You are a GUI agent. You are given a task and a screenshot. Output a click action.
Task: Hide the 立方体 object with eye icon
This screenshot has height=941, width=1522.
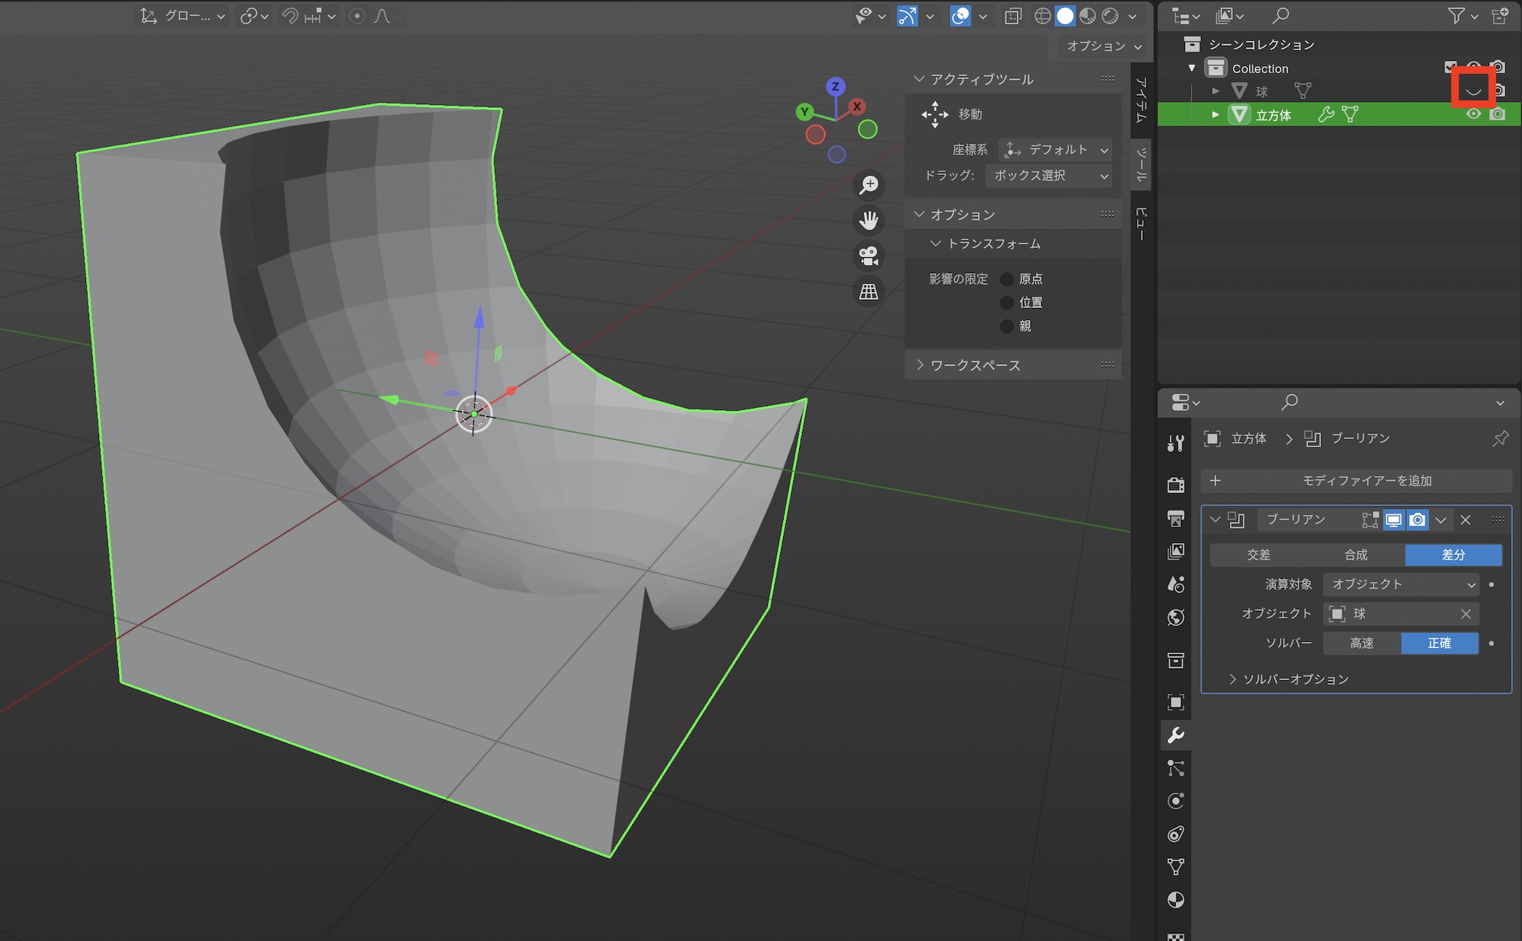(1473, 114)
